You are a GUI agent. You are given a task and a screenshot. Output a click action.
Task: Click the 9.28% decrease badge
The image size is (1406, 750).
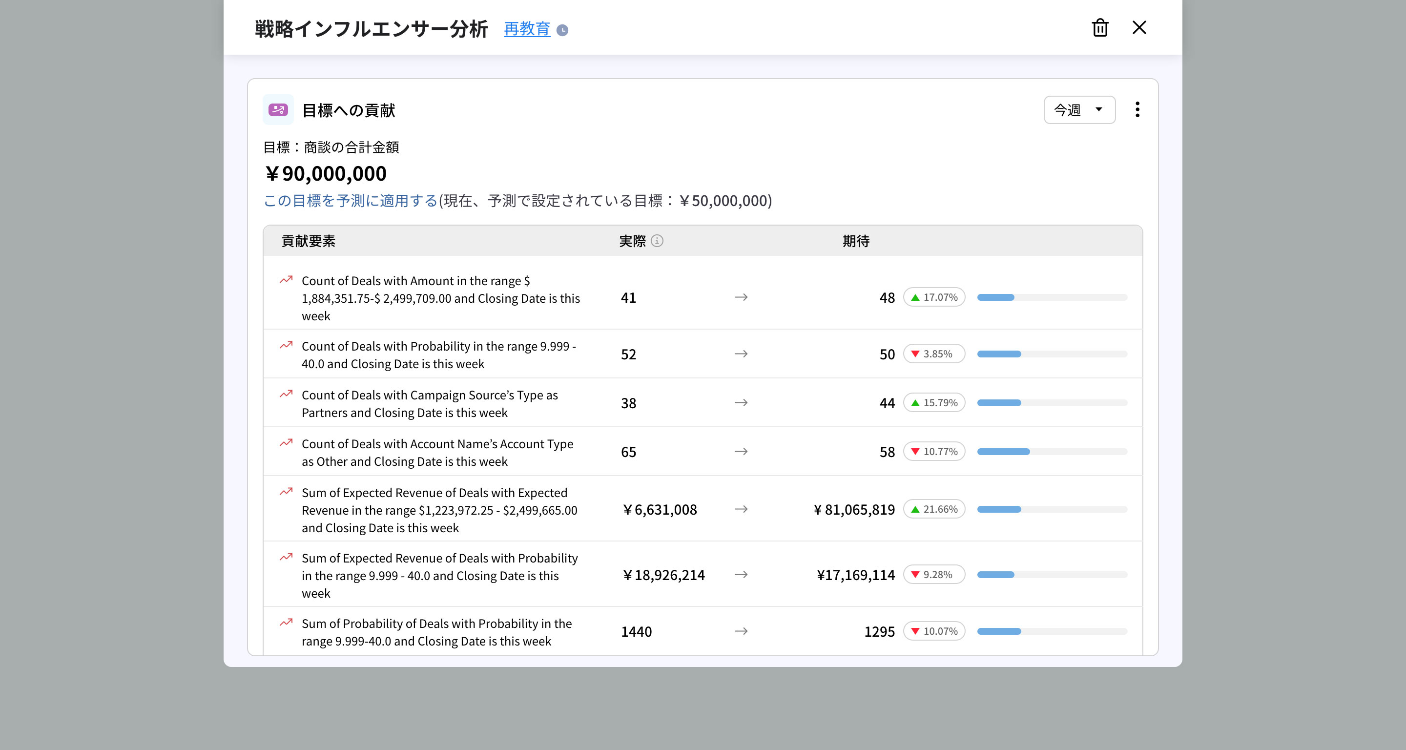(x=934, y=574)
